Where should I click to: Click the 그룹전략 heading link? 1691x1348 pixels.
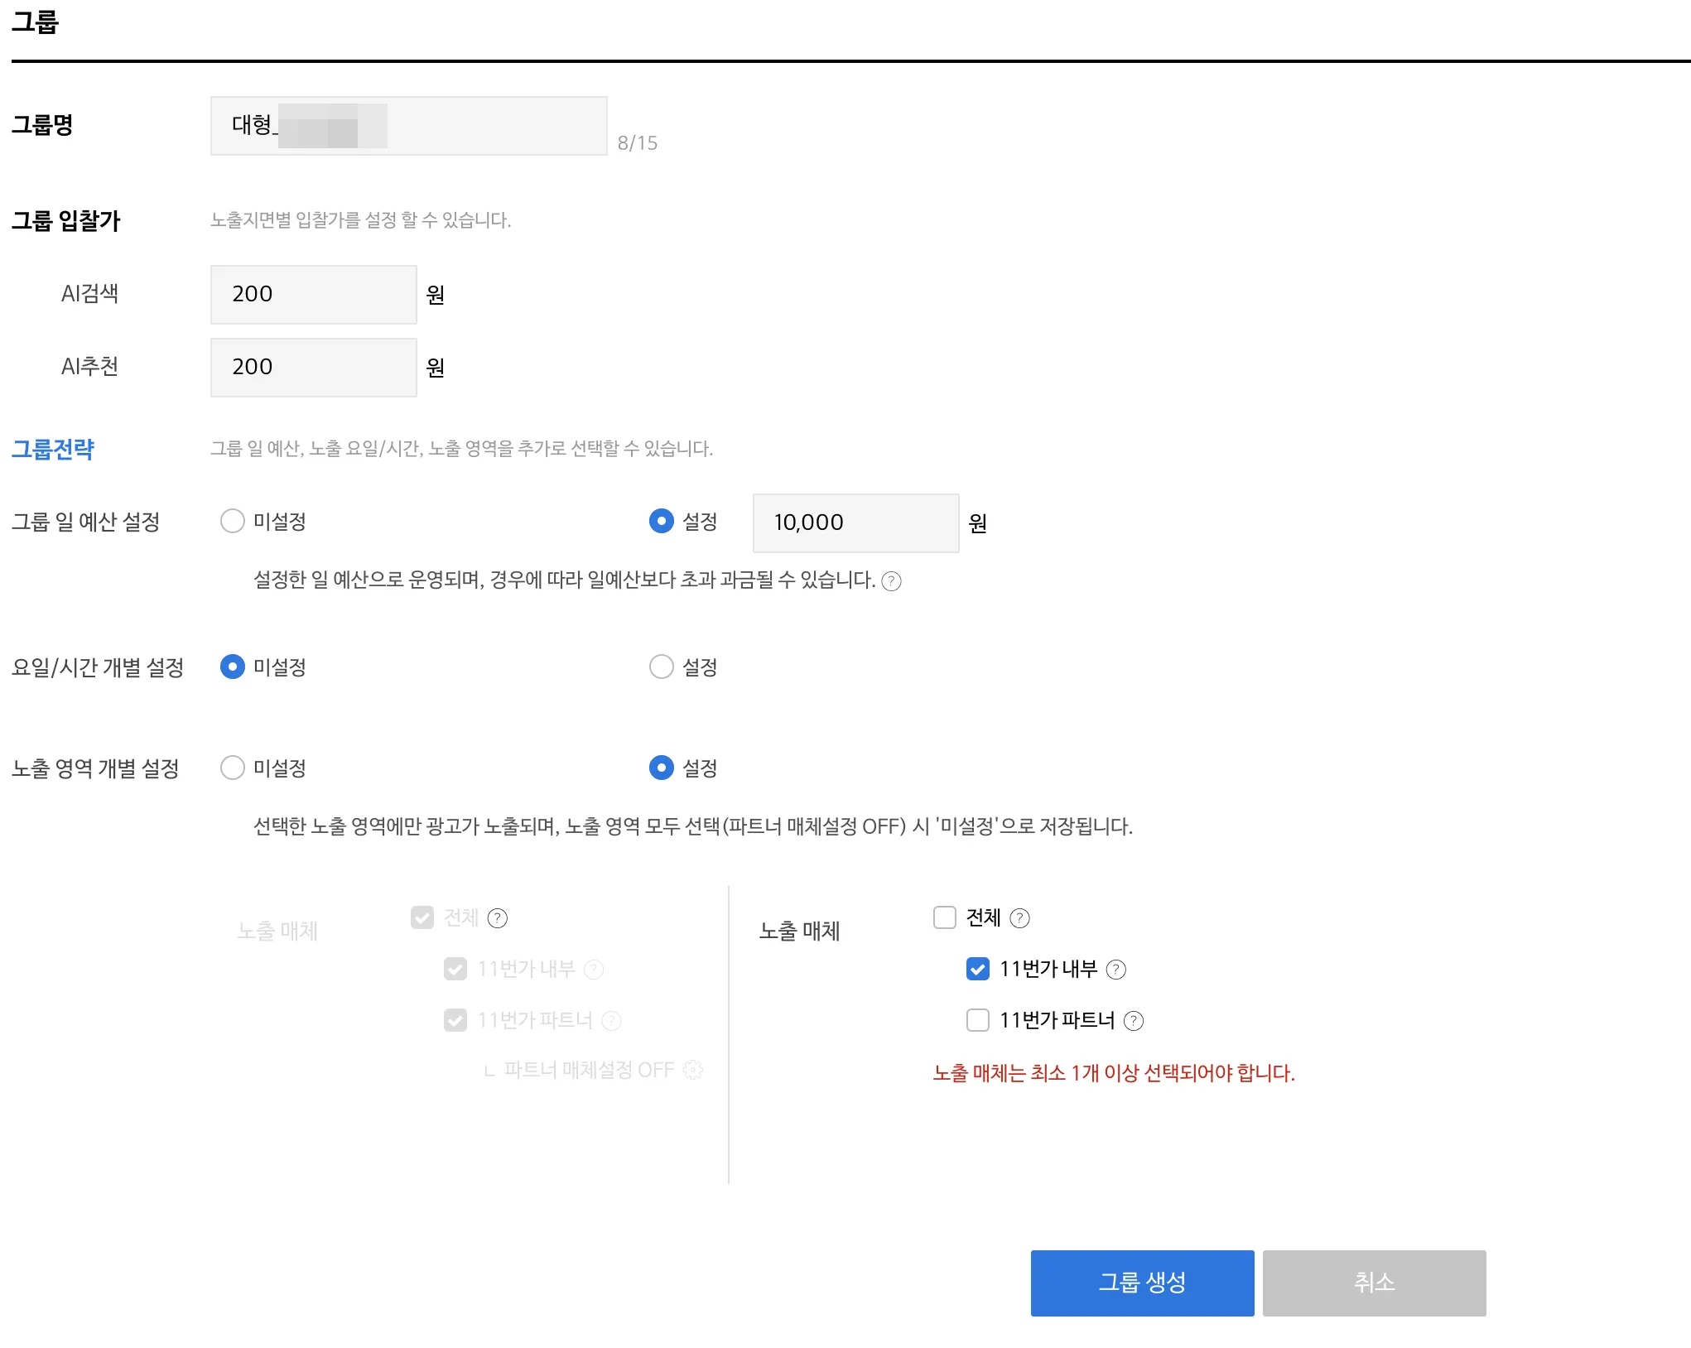(x=53, y=449)
